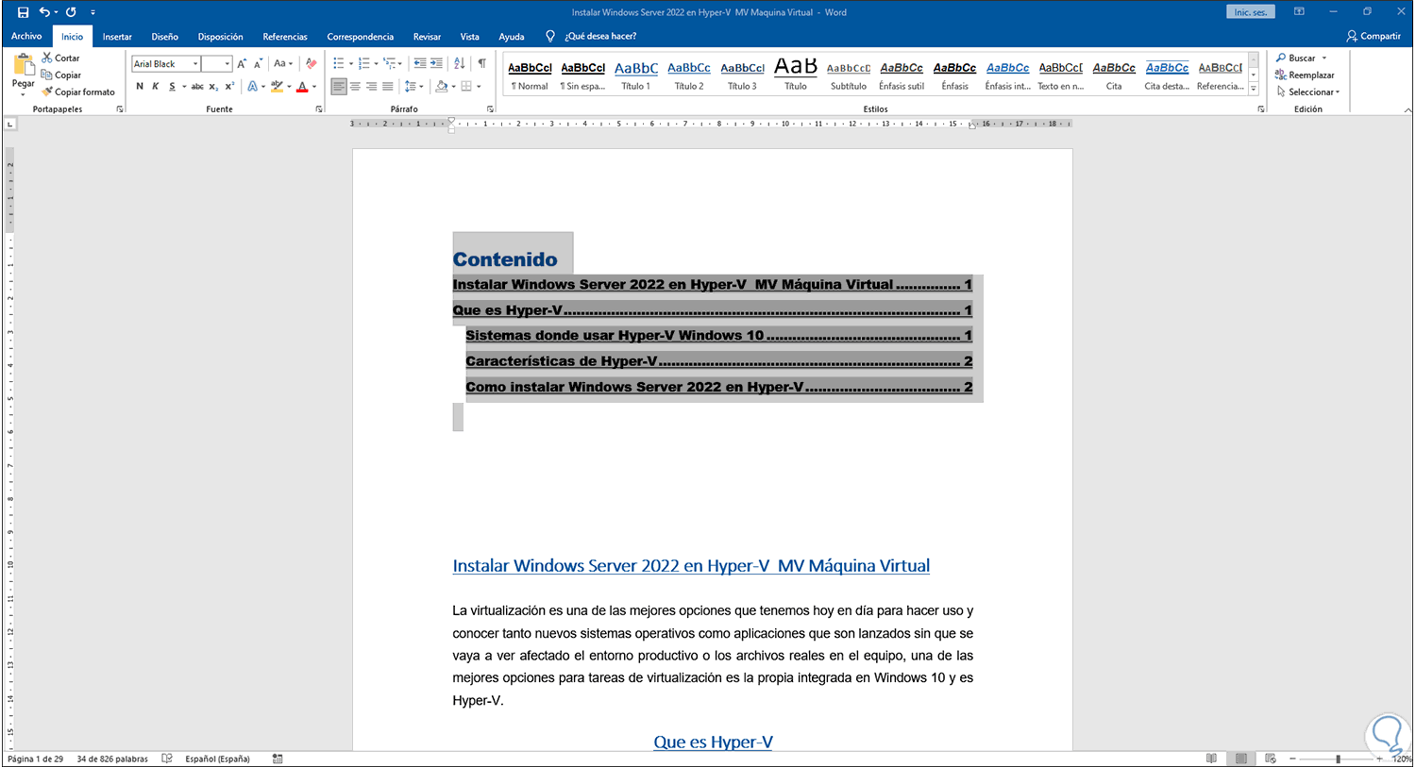
Task: Expand bullet list options dropdown
Action: 351,64
